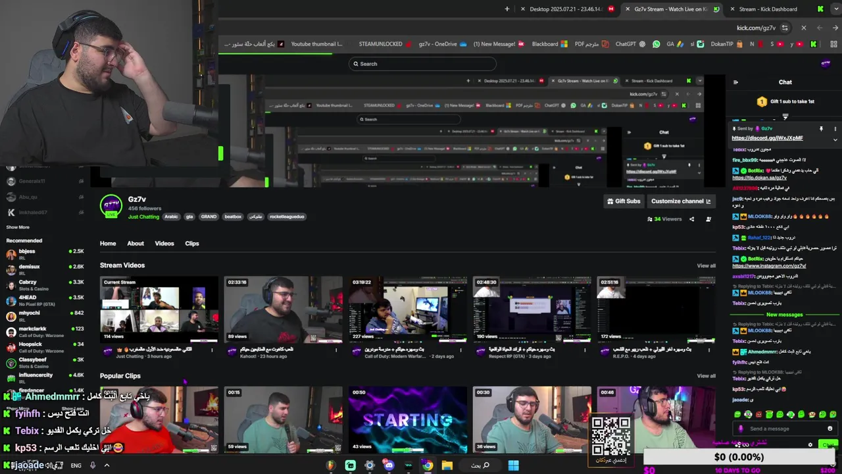Image resolution: width=842 pixels, height=474 pixels.
Task: Open the browser tab search dropdown
Action: click(835, 9)
